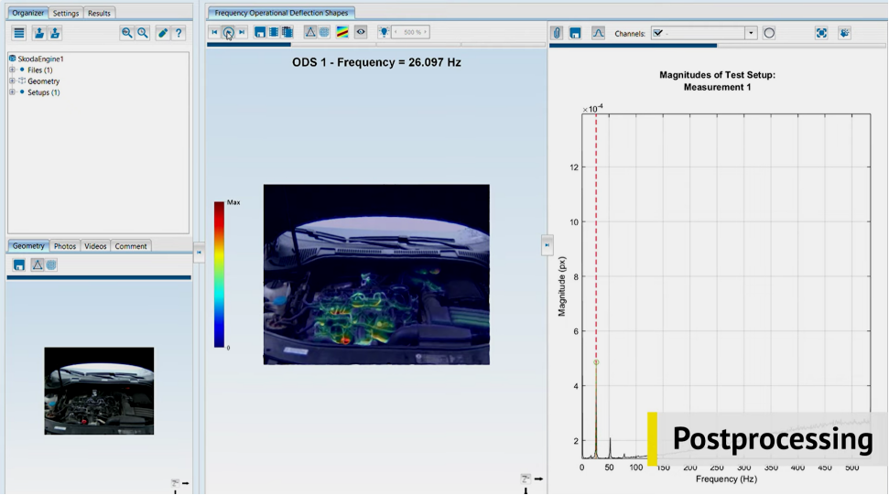Expand the Files (1) tree node
The height and width of the screenshot is (495, 889).
pyautogui.click(x=12, y=70)
